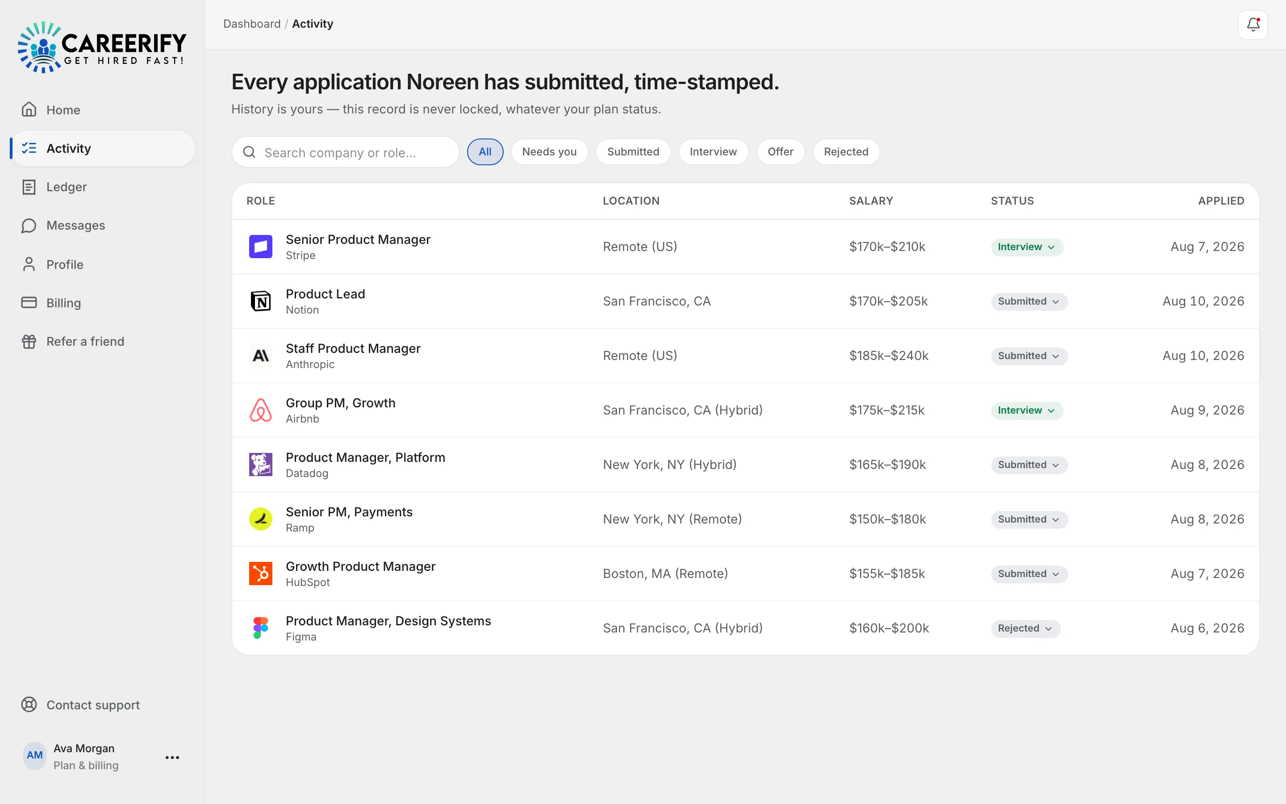The image size is (1286, 804).
Task: Open Messages from sidebar
Action: [102, 226]
